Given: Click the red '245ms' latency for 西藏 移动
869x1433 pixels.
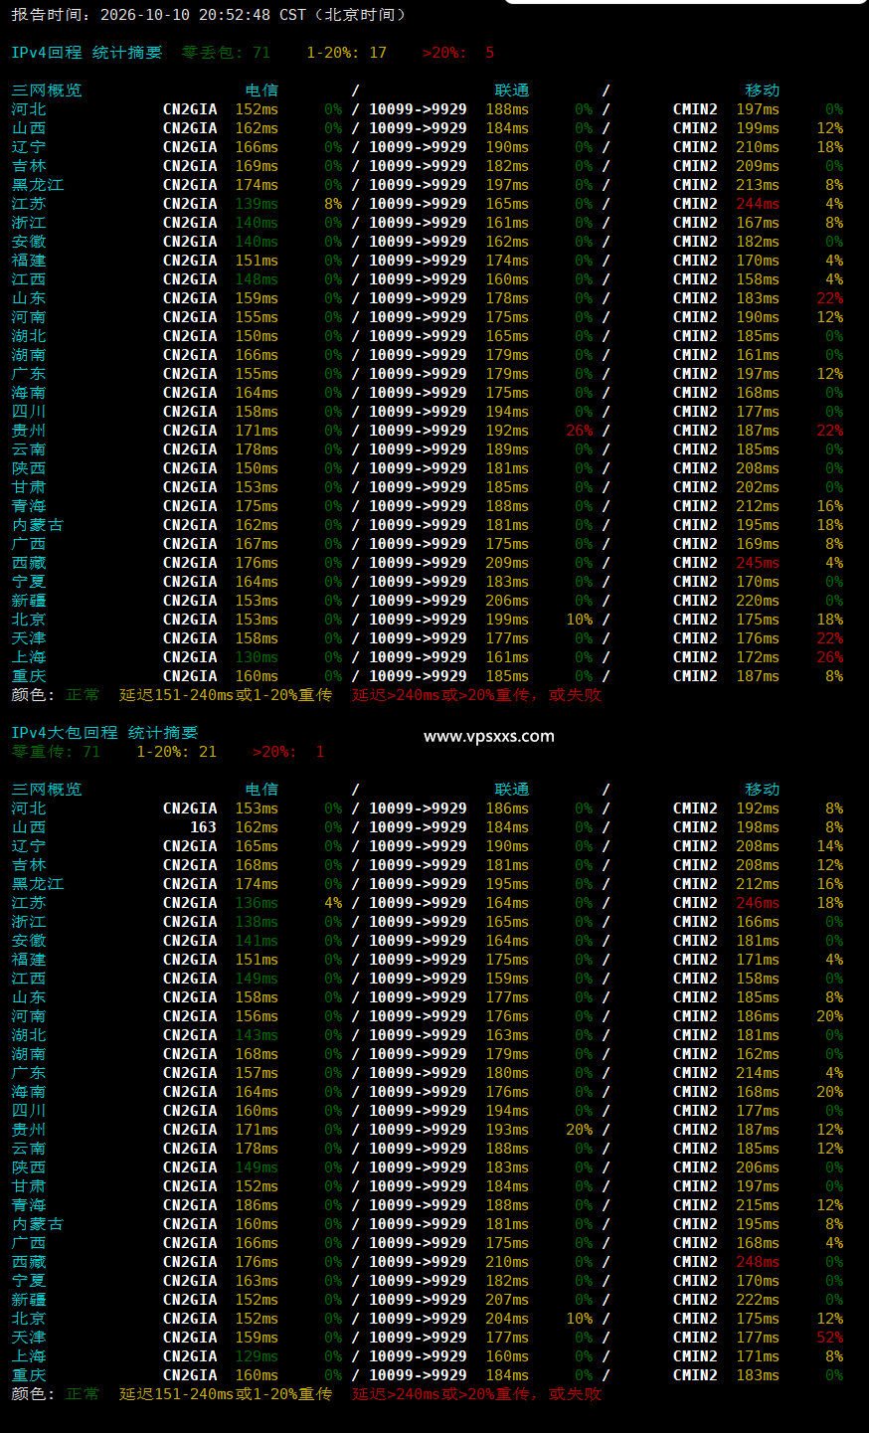Looking at the screenshot, I should click(x=758, y=563).
